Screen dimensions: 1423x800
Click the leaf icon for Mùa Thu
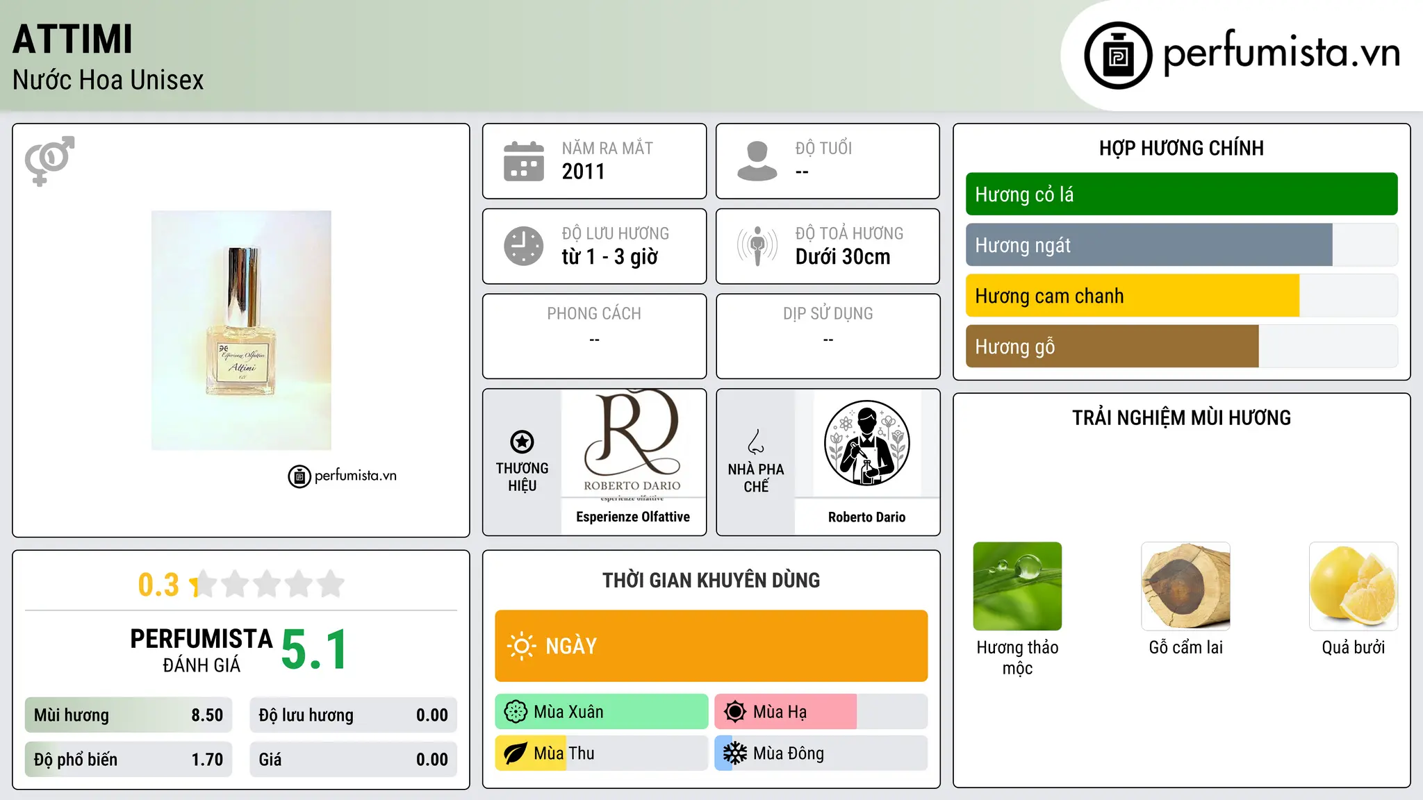[516, 753]
